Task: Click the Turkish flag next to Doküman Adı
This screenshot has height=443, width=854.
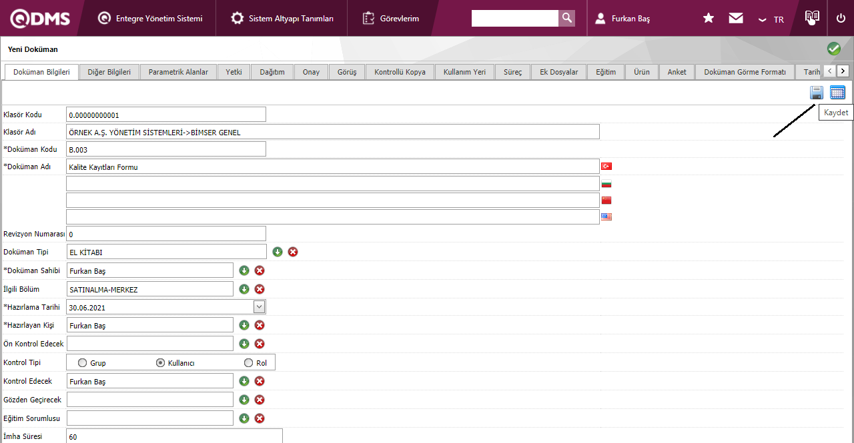Action: tap(606, 167)
